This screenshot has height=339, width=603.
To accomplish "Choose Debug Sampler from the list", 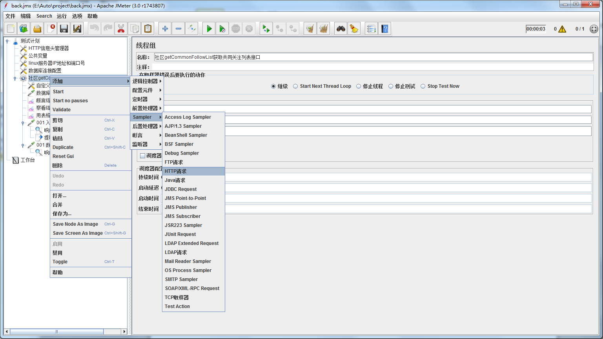I will coord(193,153).
